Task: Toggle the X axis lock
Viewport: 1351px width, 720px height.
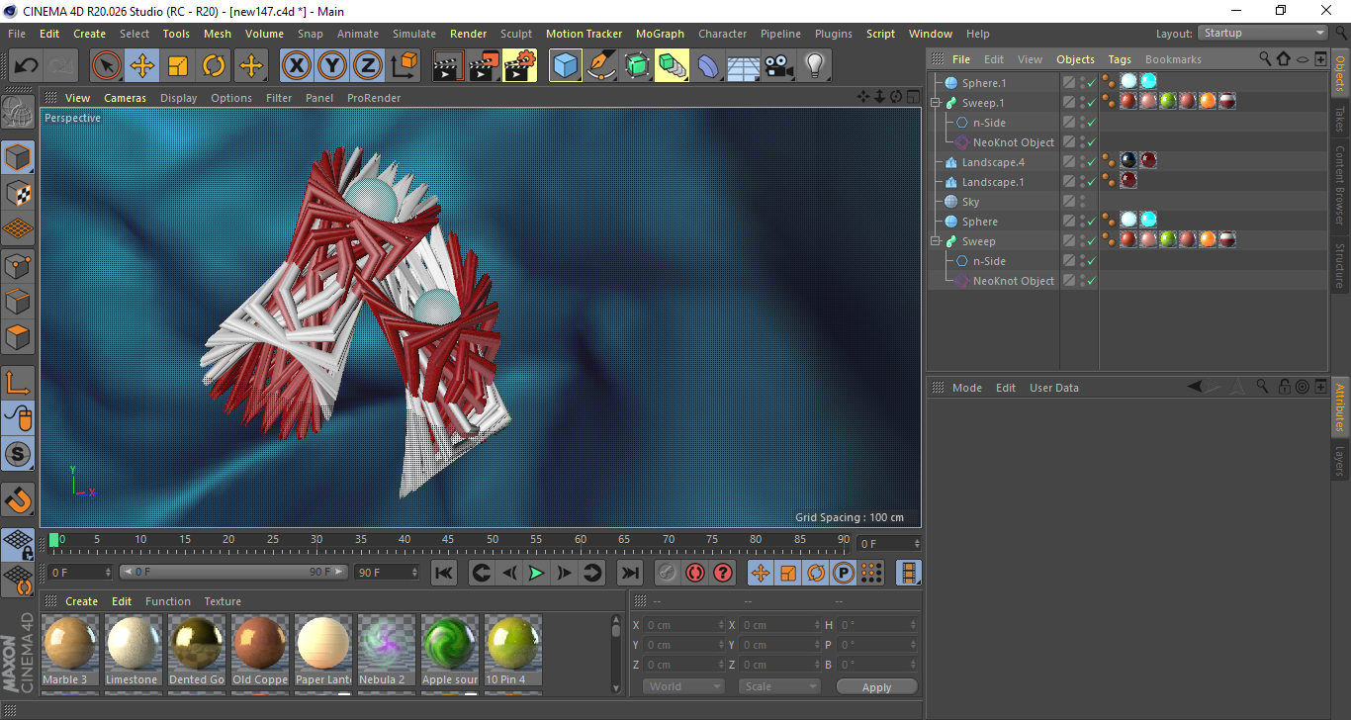Action: [x=296, y=66]
